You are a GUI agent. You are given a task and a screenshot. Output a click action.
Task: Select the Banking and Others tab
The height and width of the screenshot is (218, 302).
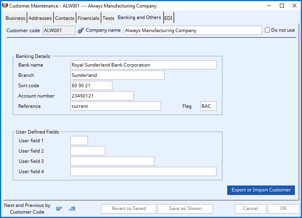139,17
